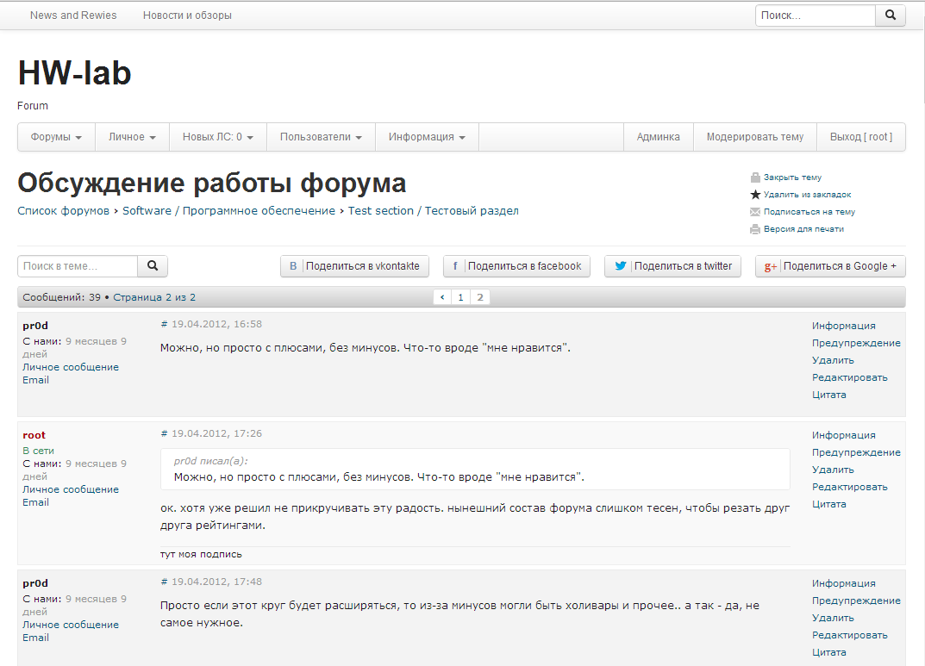Screen dimensions: 925x666
Task: Expand the Форумы dropdown menu
Action: [56, 137]
